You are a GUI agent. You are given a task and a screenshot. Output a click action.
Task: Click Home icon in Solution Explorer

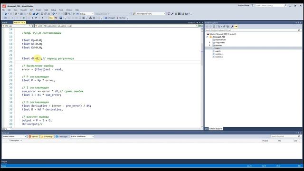click(x=214, y=27)
